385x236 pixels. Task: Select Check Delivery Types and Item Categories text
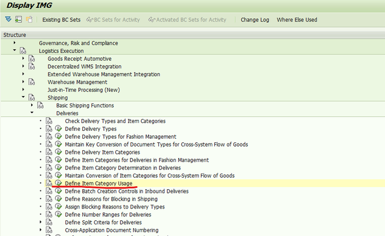coord(115,121)
